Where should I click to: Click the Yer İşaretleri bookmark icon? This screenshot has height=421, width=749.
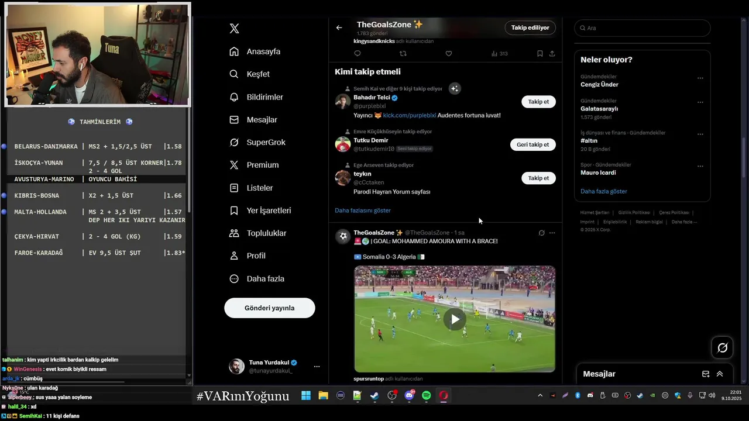click(x=234, y=210)
